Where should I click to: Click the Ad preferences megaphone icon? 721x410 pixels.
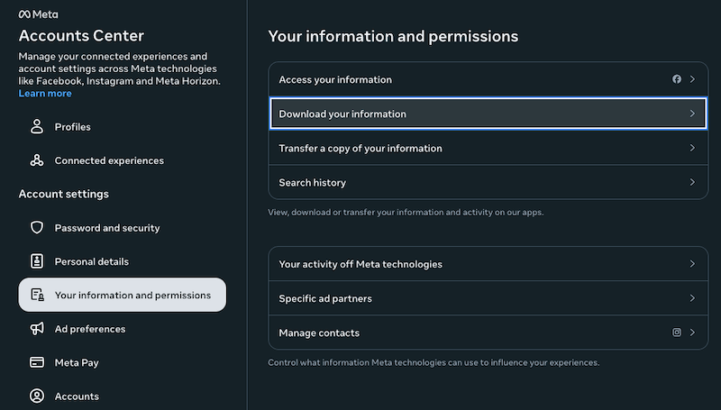coord(37,329)
